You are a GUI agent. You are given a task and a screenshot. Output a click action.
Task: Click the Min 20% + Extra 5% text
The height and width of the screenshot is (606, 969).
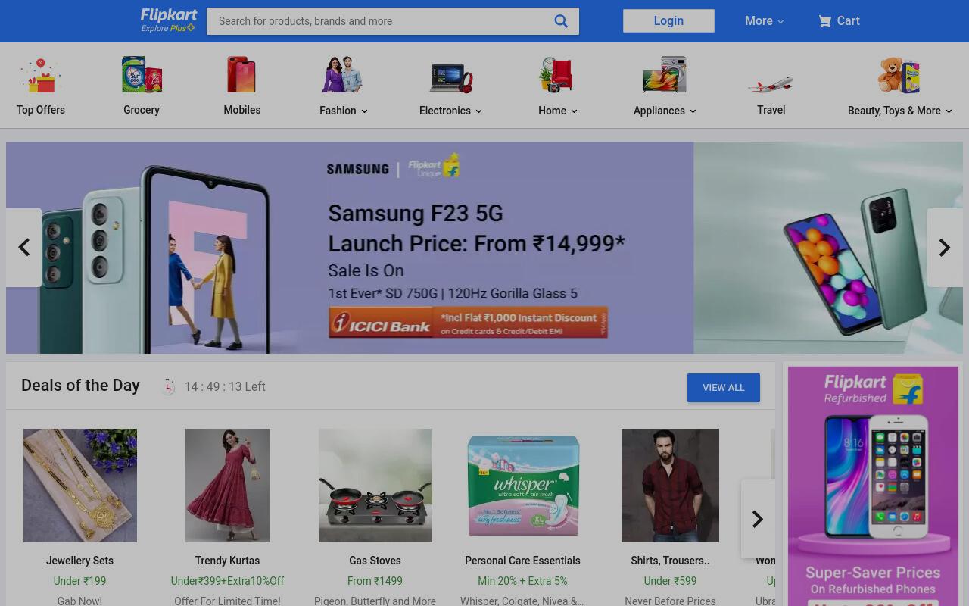point(522,581)
